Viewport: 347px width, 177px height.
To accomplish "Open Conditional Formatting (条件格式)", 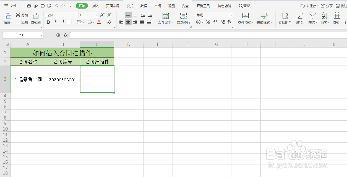I will (246, 19).
